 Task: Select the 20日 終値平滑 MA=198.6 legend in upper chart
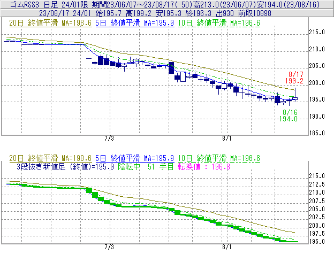(x=50, y=23)
